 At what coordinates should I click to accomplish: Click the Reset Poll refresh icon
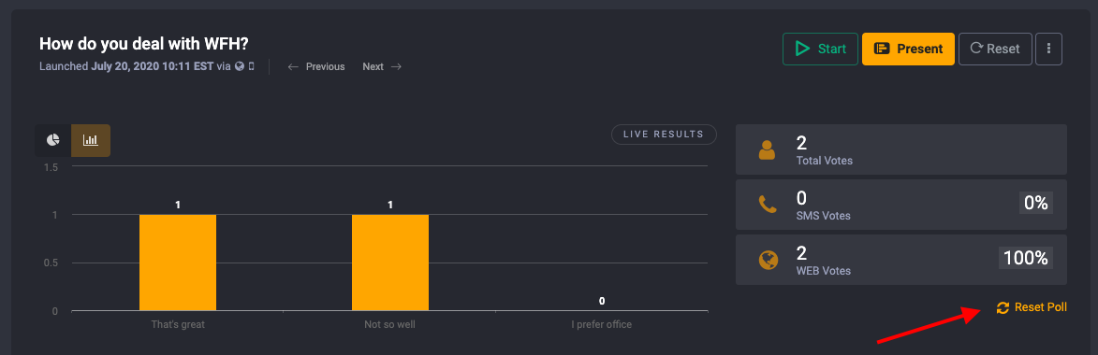point(1003,307)
